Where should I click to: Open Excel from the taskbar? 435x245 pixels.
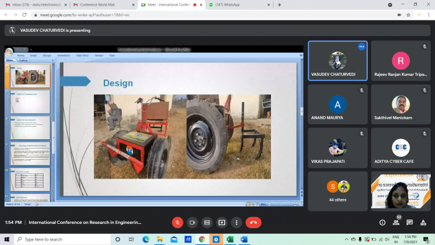tap(230, 239)
